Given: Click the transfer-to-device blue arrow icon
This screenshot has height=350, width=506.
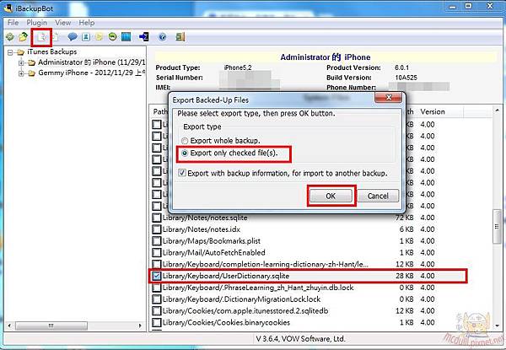Looking at the screenshot, I should 144,37.
